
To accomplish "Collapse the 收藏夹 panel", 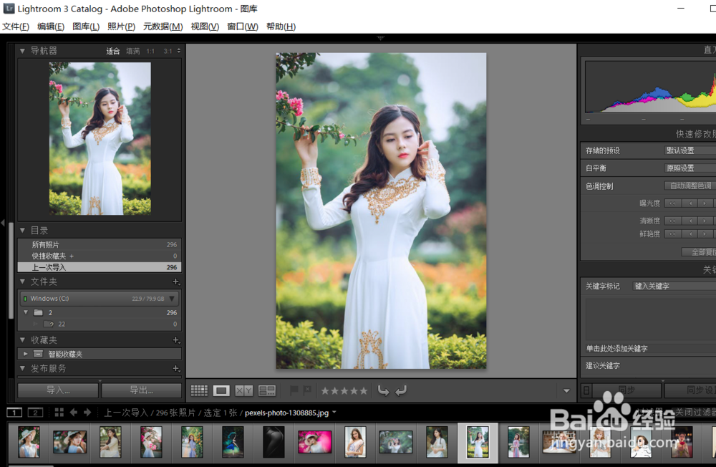I will [22, 340].
